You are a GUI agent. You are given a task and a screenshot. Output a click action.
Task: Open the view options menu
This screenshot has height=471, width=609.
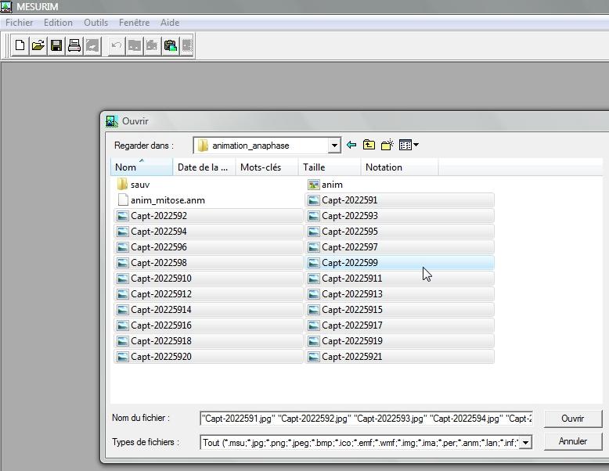point(409,145)
